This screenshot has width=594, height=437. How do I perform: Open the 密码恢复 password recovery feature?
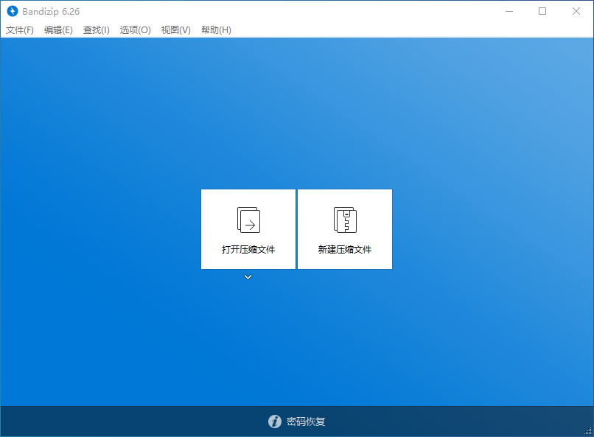pos(307,422)
